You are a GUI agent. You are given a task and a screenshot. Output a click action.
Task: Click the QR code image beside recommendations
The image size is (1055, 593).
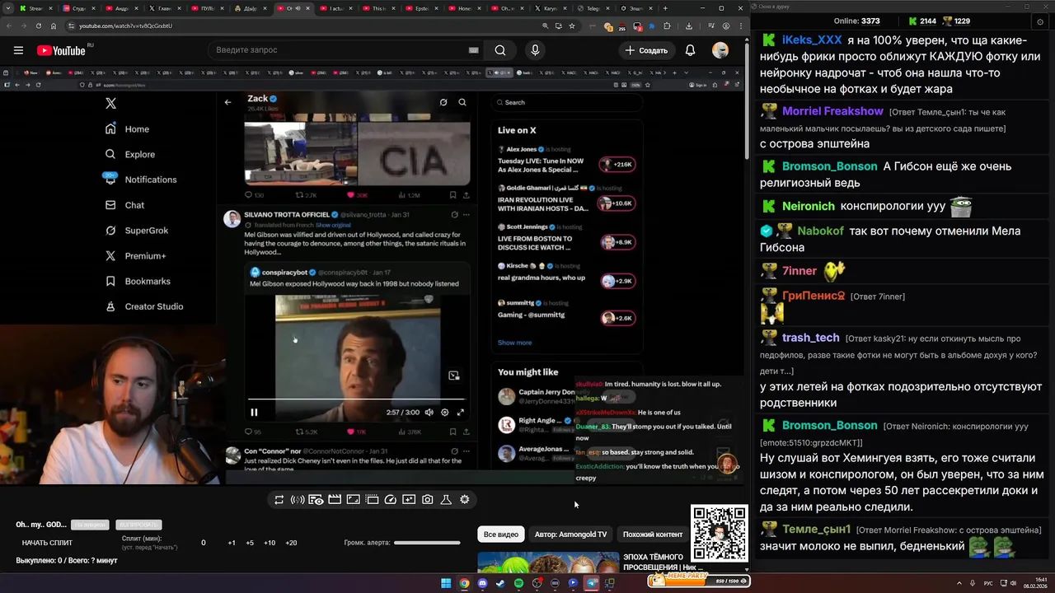[720, 533]
